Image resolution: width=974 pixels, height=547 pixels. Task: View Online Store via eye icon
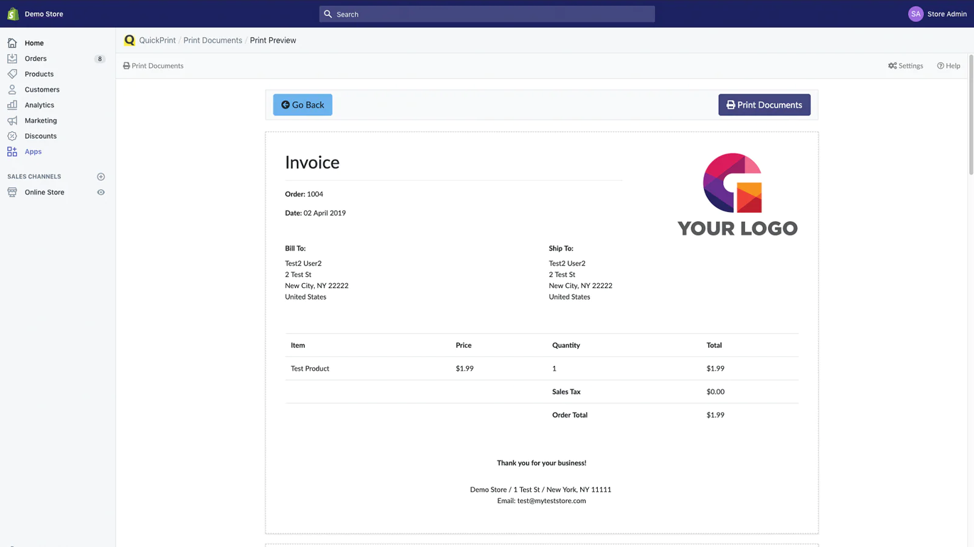(x=101, y=192)
